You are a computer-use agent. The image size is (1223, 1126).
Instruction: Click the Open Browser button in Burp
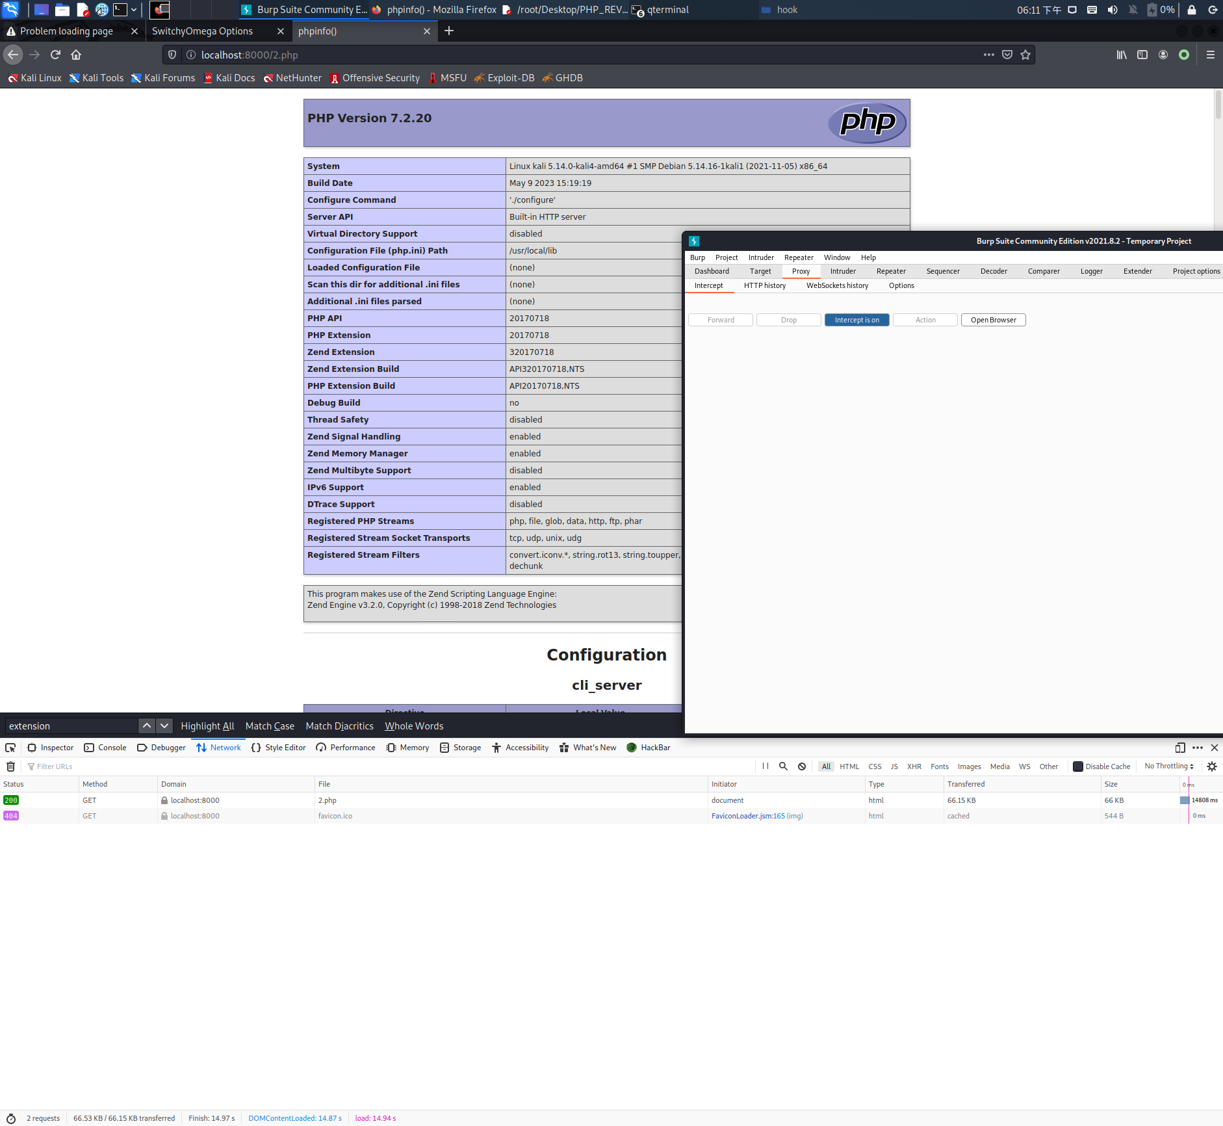tap(993, 319)
